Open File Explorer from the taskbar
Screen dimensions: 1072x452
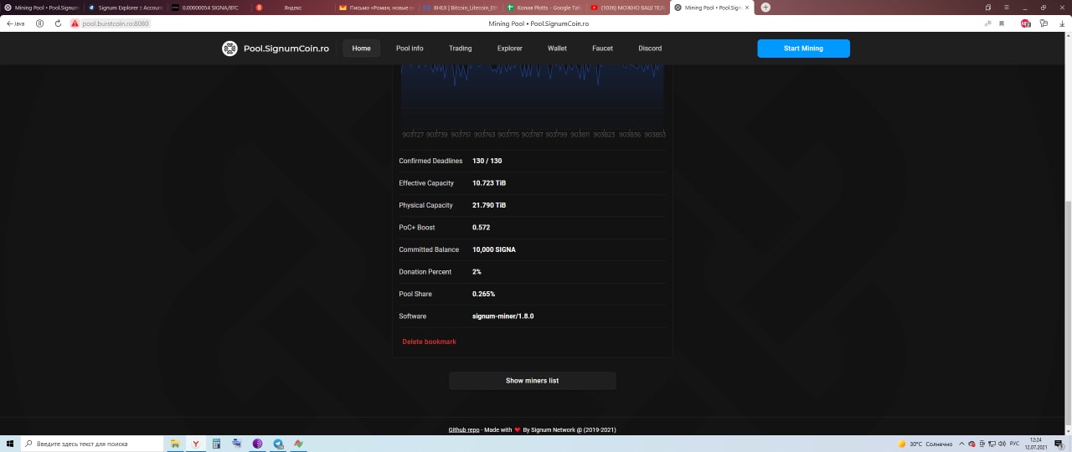pyautogui.click(x=176, y=444)
